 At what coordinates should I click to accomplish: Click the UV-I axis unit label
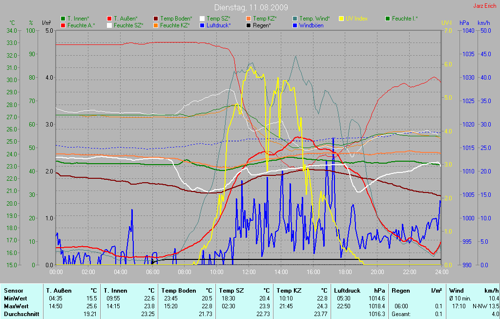(446, 23)
